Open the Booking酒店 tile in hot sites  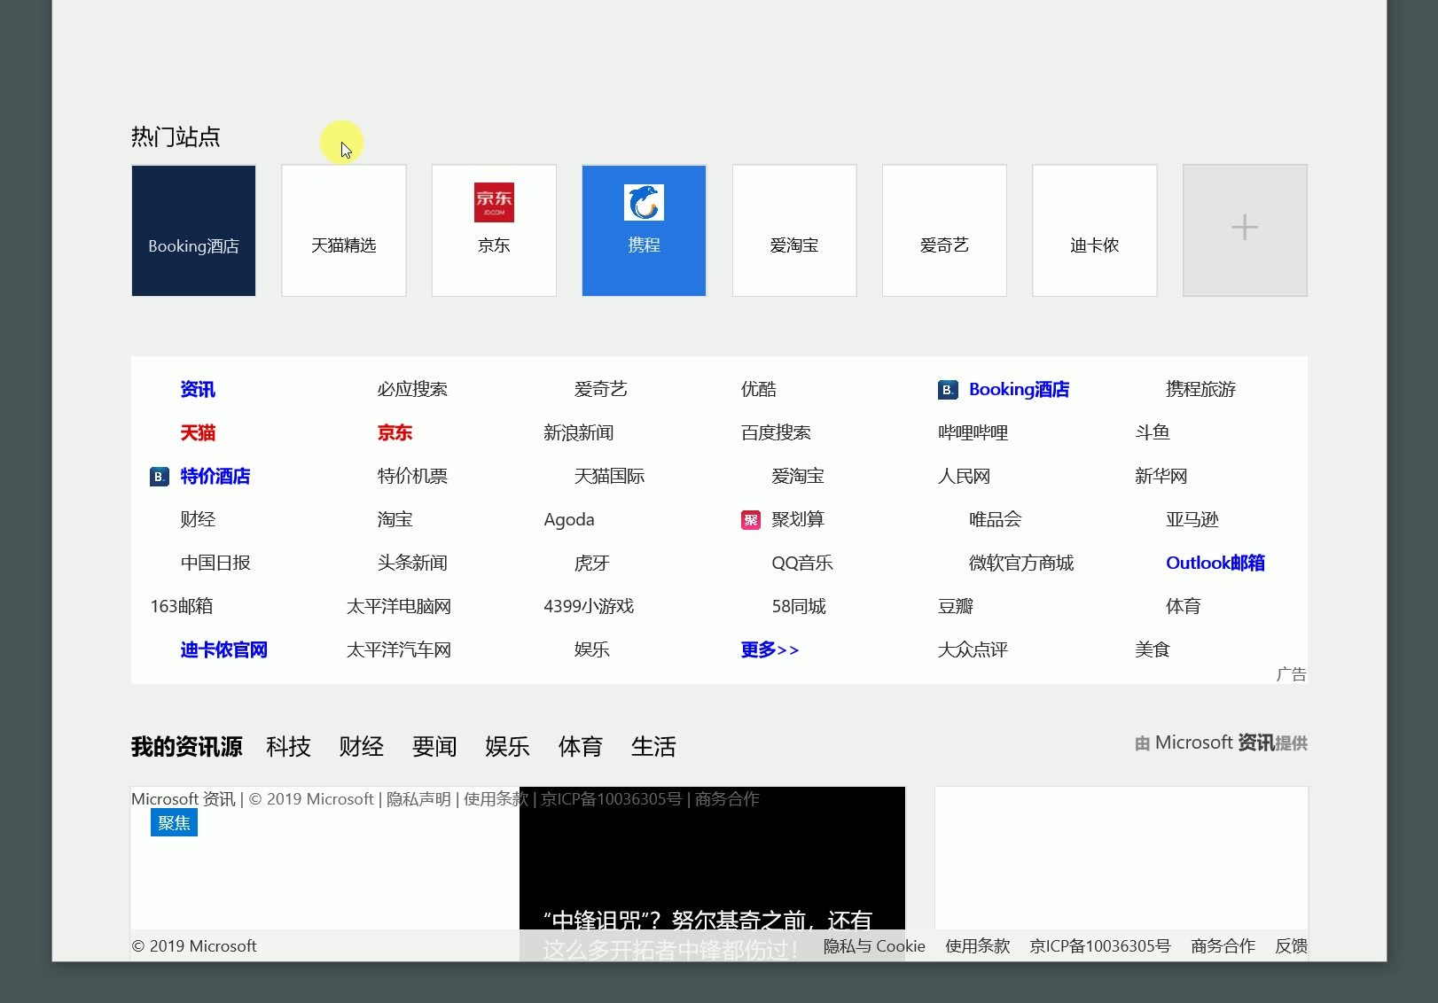point(193,230)
